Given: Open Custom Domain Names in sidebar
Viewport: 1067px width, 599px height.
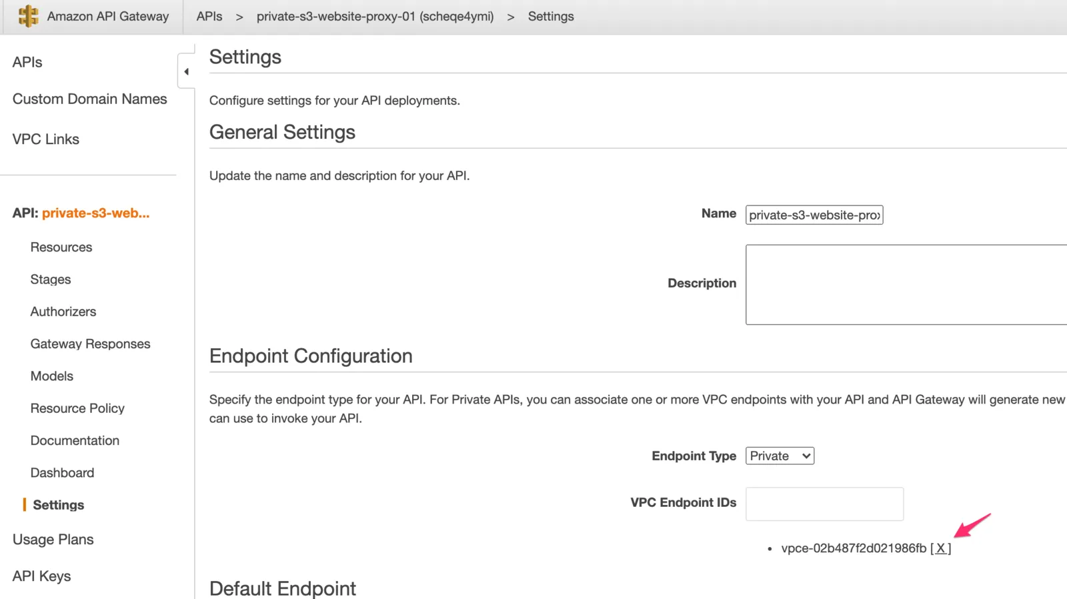Looking at the screenshot, I should [x=89, y=99].
